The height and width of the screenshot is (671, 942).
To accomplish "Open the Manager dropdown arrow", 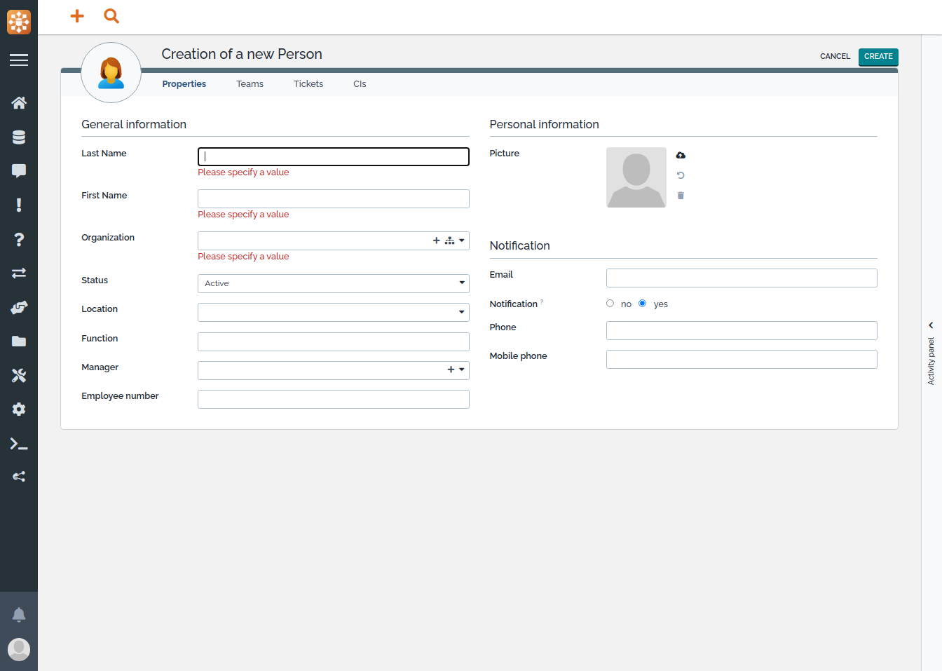I will pyautogui.click(x=461, y=370).
